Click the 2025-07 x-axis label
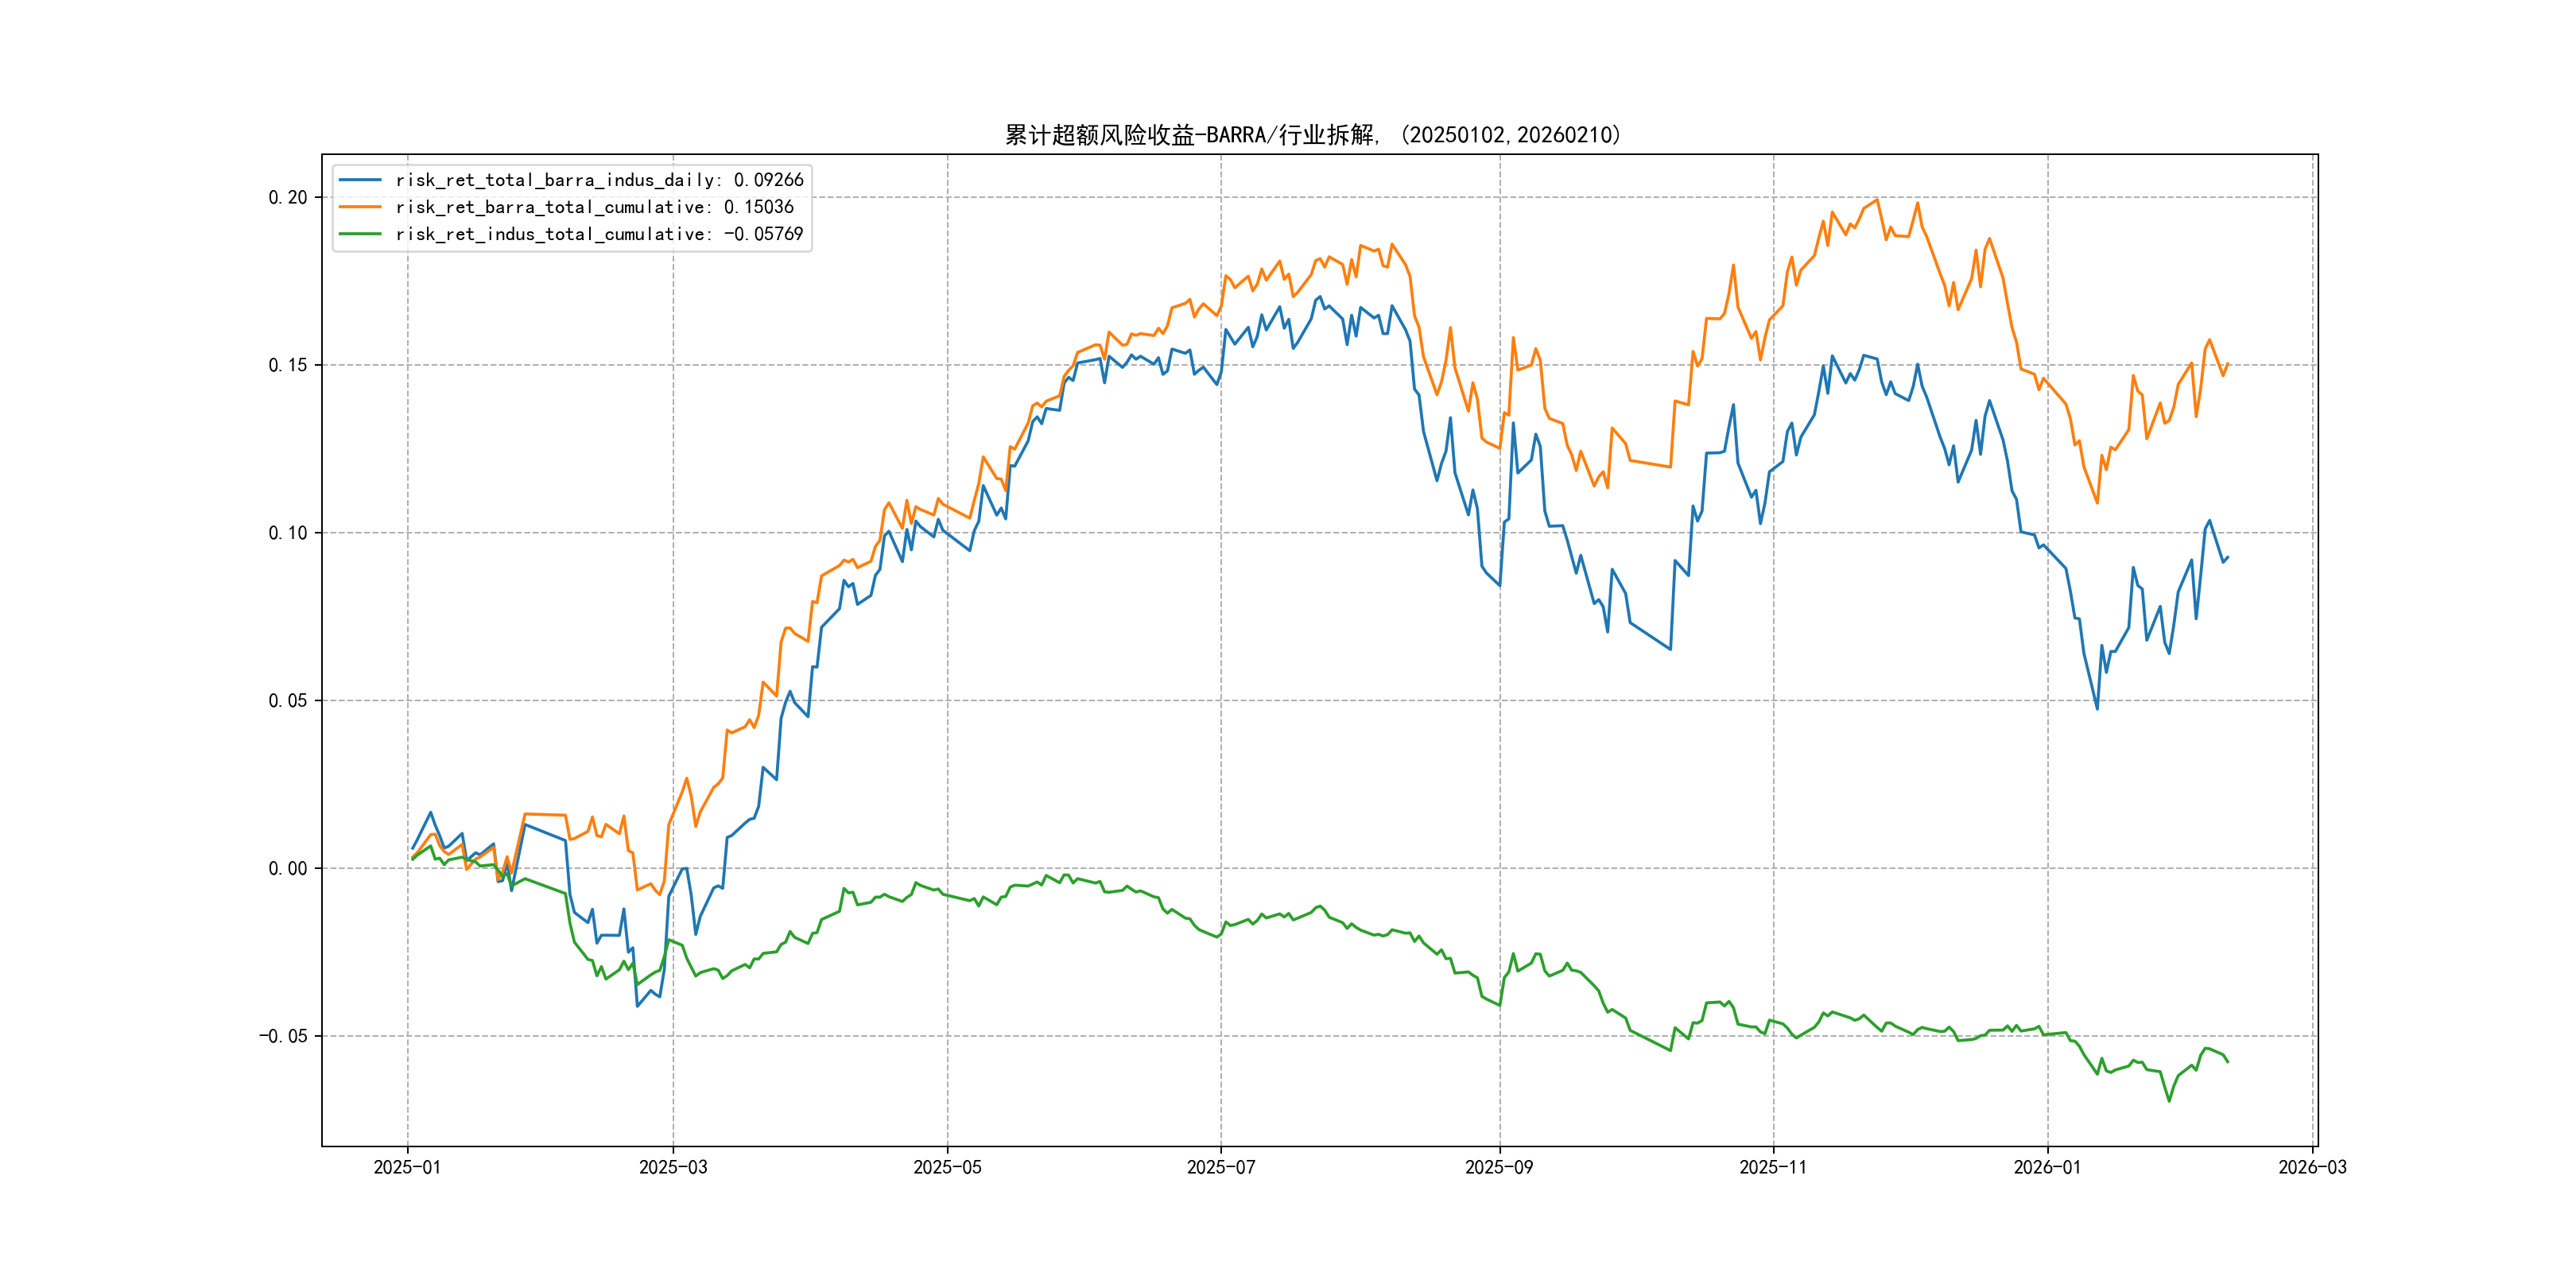The height and width of the screenshot is (1288, 2576). pyautogui.click(x=1221, y=1167)
